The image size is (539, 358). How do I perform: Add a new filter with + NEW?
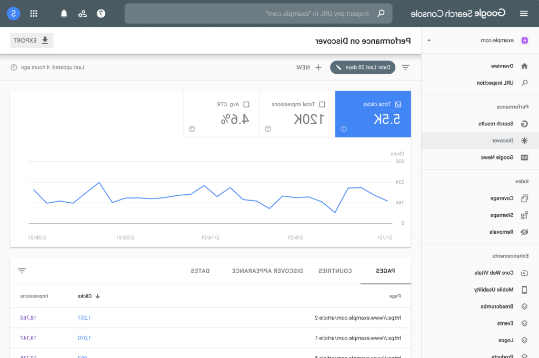pyautogui.click(x=309, y=67)
